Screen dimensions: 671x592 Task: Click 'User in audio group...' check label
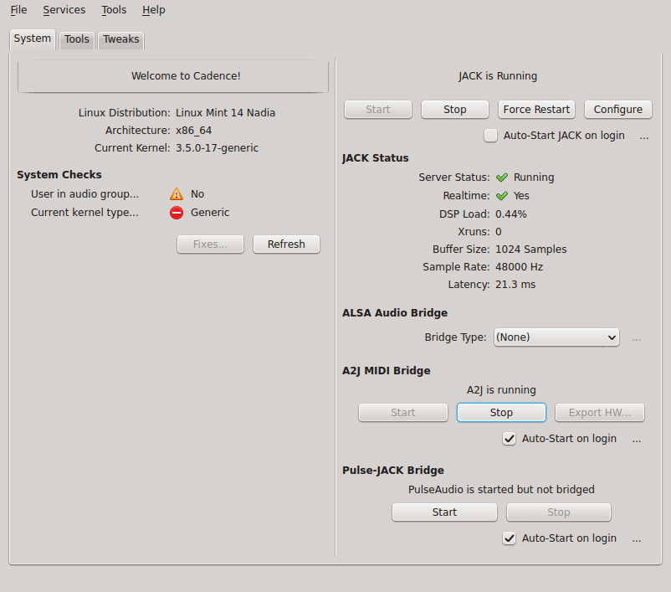click(85, 194)
